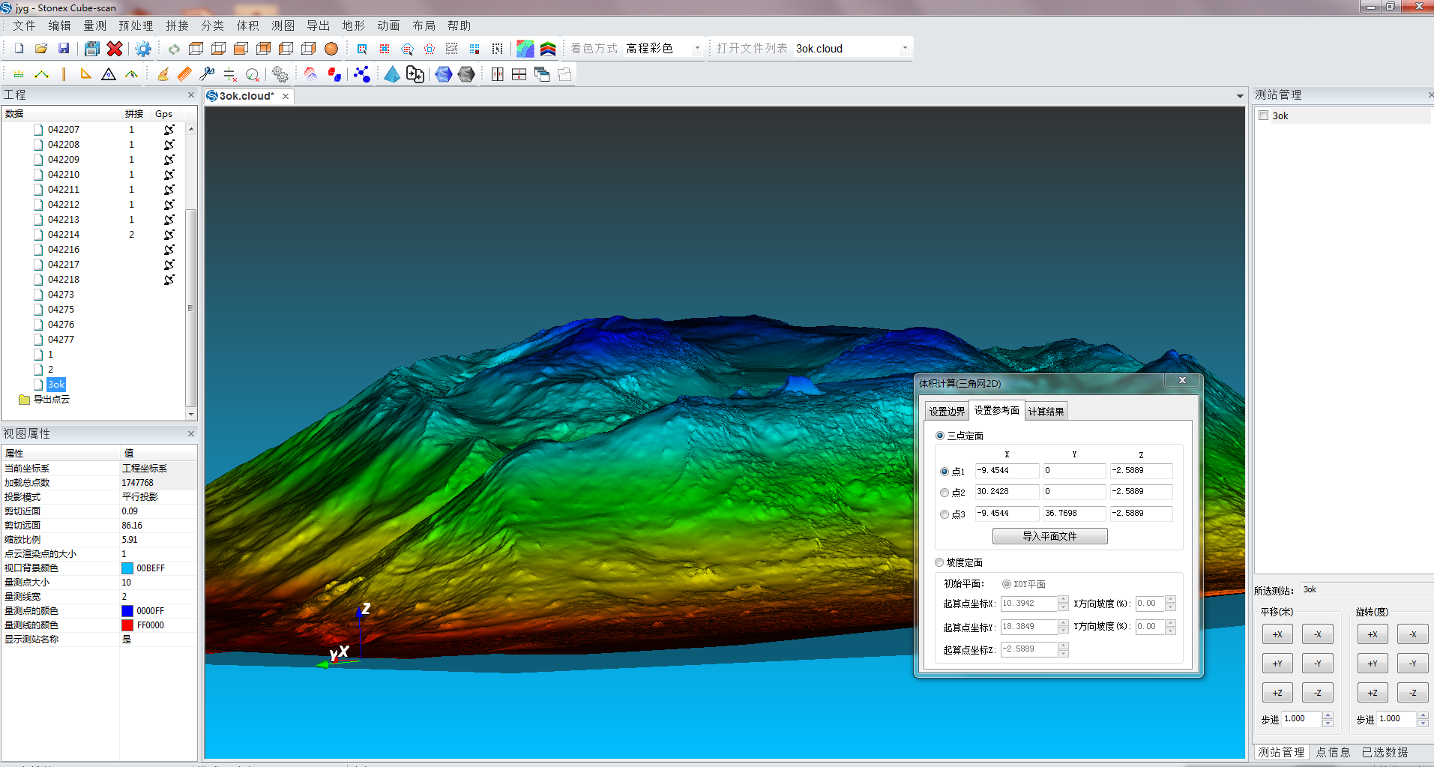Click the blue connected-nodes icon
The height and width of the screenshot is (767, 1434).
(x=362, y=74)
